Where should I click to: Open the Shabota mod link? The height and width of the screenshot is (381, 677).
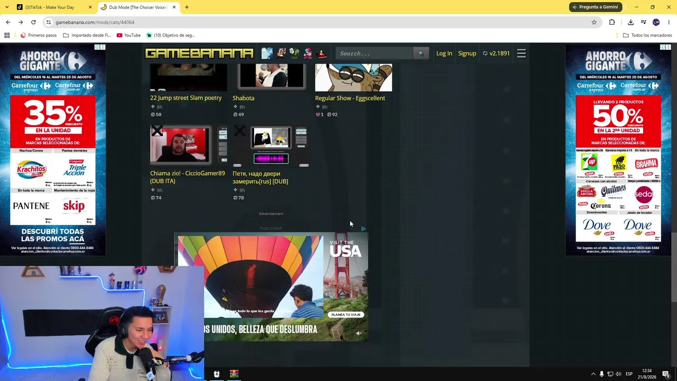pyautogui.click(x=243, y=98)
